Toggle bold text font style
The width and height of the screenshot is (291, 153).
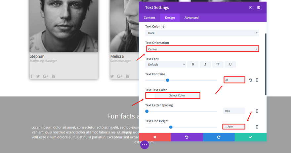point(193,65)
